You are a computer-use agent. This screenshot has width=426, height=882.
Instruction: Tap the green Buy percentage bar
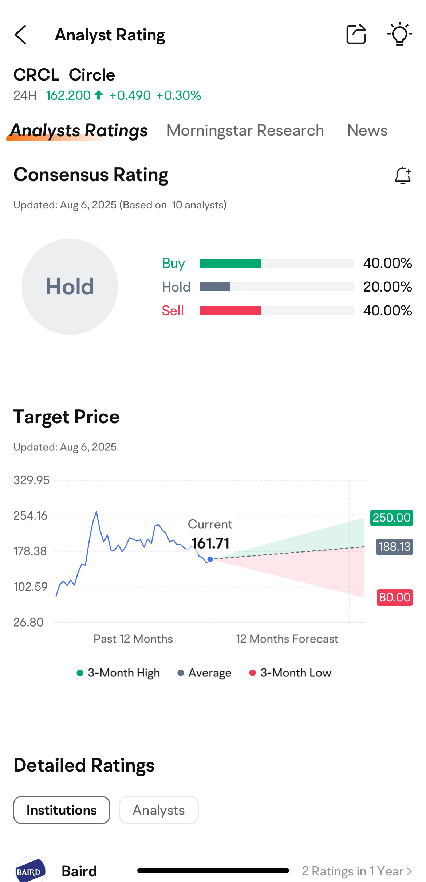click(x=230, y=263)
